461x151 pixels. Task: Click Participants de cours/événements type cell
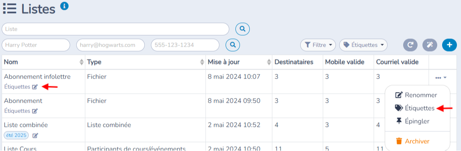click(136, 149)
